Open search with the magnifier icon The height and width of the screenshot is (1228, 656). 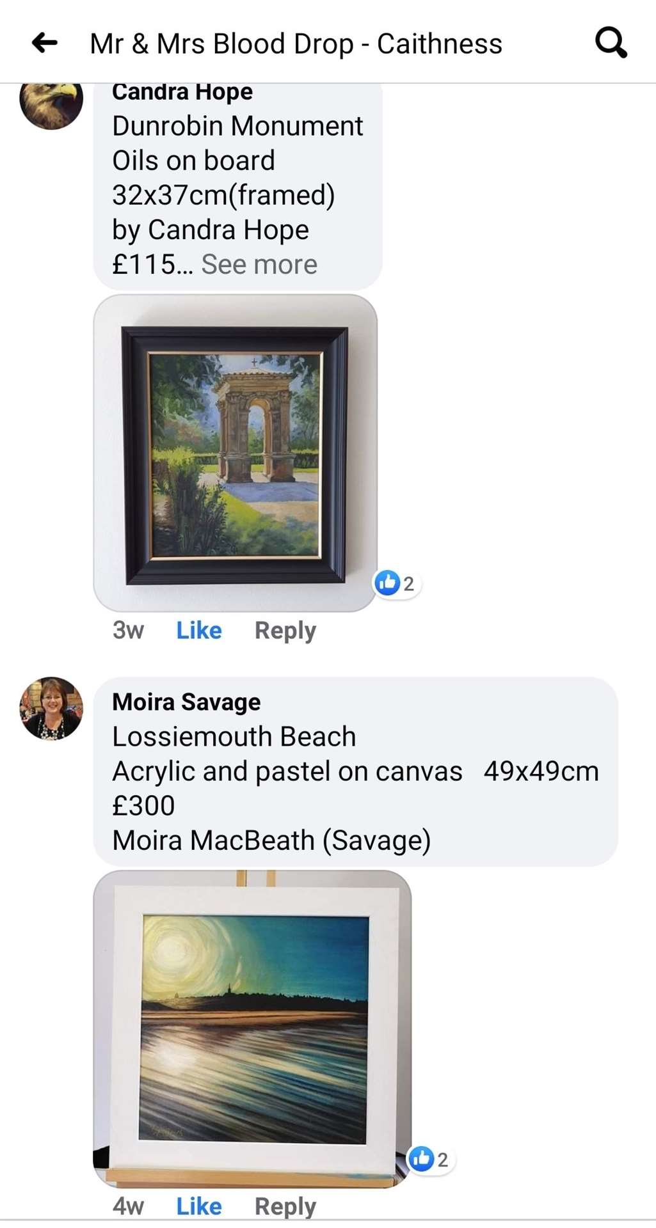point(611,43)
